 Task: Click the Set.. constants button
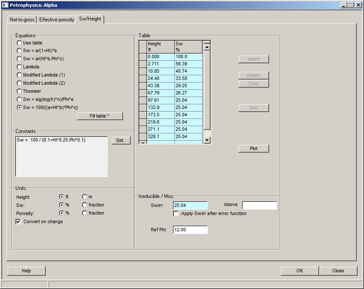point(121,141)
